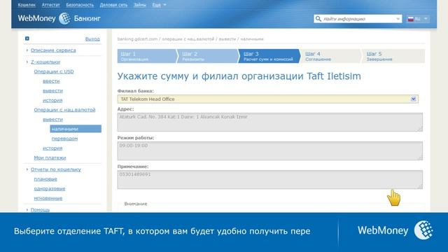Go to Шаг 4 Соглашение step
The height and width of the screenshot is (252, 448).
pyautogui.click(x=331, y=56)
